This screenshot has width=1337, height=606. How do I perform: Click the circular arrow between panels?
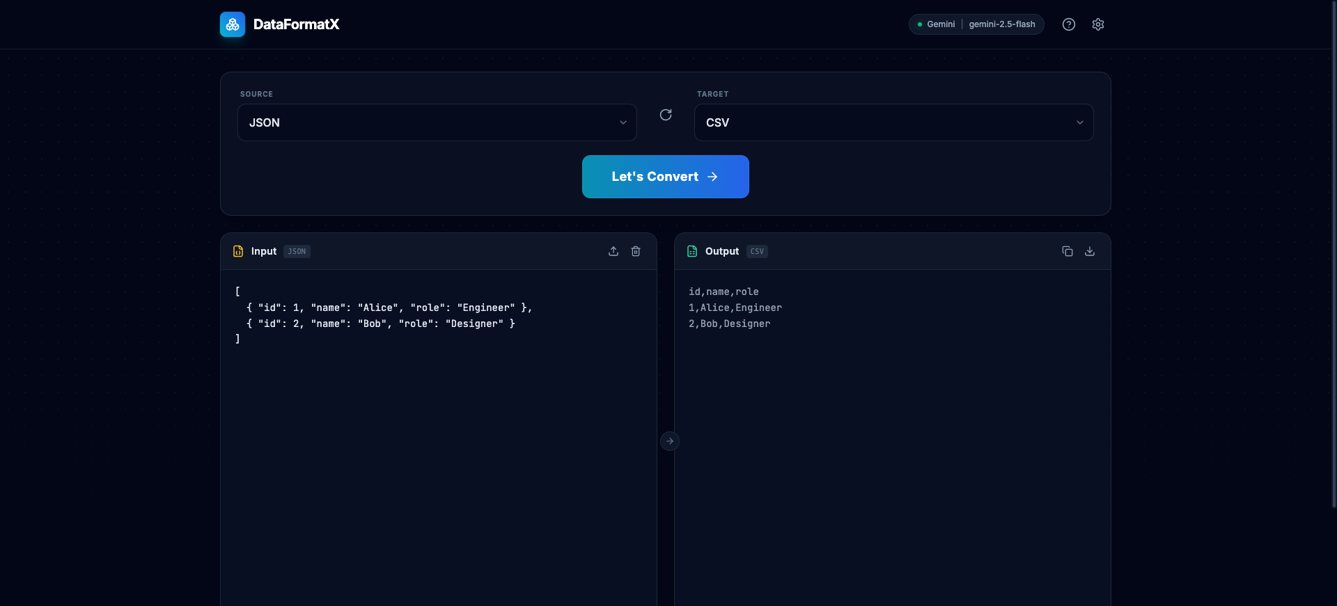click(x=670, y=441)
